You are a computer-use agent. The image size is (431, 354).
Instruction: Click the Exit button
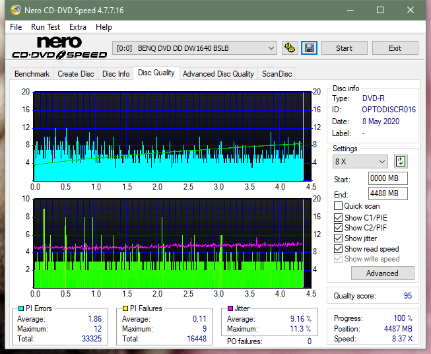[x=395, y=48]
